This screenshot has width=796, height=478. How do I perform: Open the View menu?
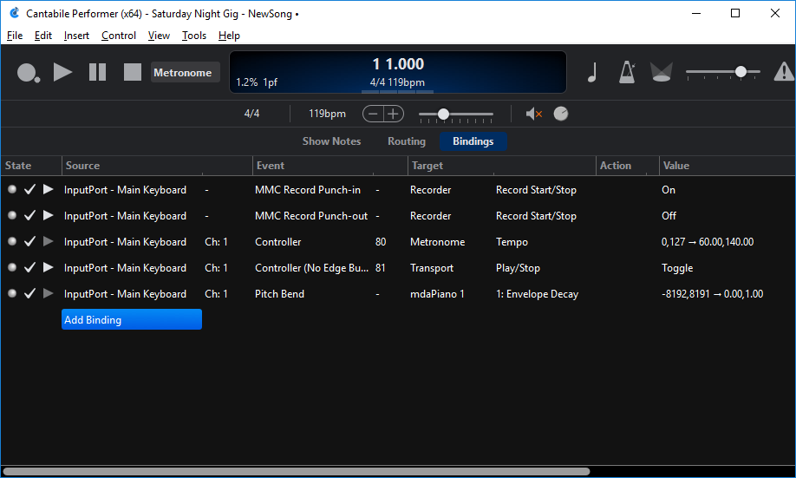click(x=159, y=36)
